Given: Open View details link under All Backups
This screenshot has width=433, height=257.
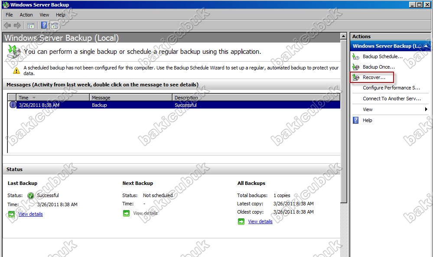Looking at the screenshot, I should [260, 221].
